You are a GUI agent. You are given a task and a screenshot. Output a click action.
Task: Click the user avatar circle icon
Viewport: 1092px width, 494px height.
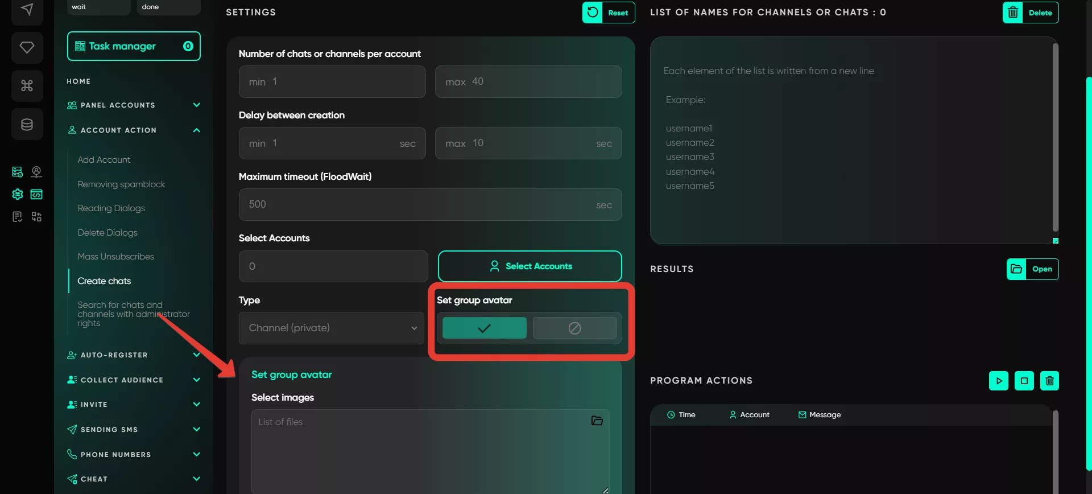[36, 172]
